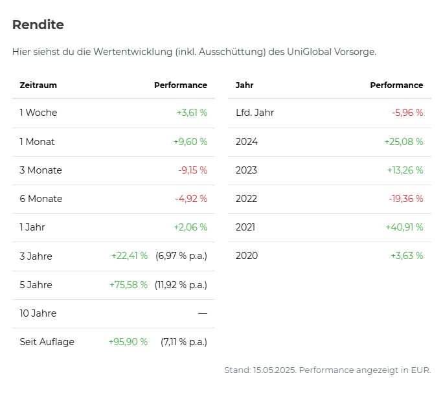The image size is (443, 395).
Task: Select the 2020 year row
Action: [246, 256]
